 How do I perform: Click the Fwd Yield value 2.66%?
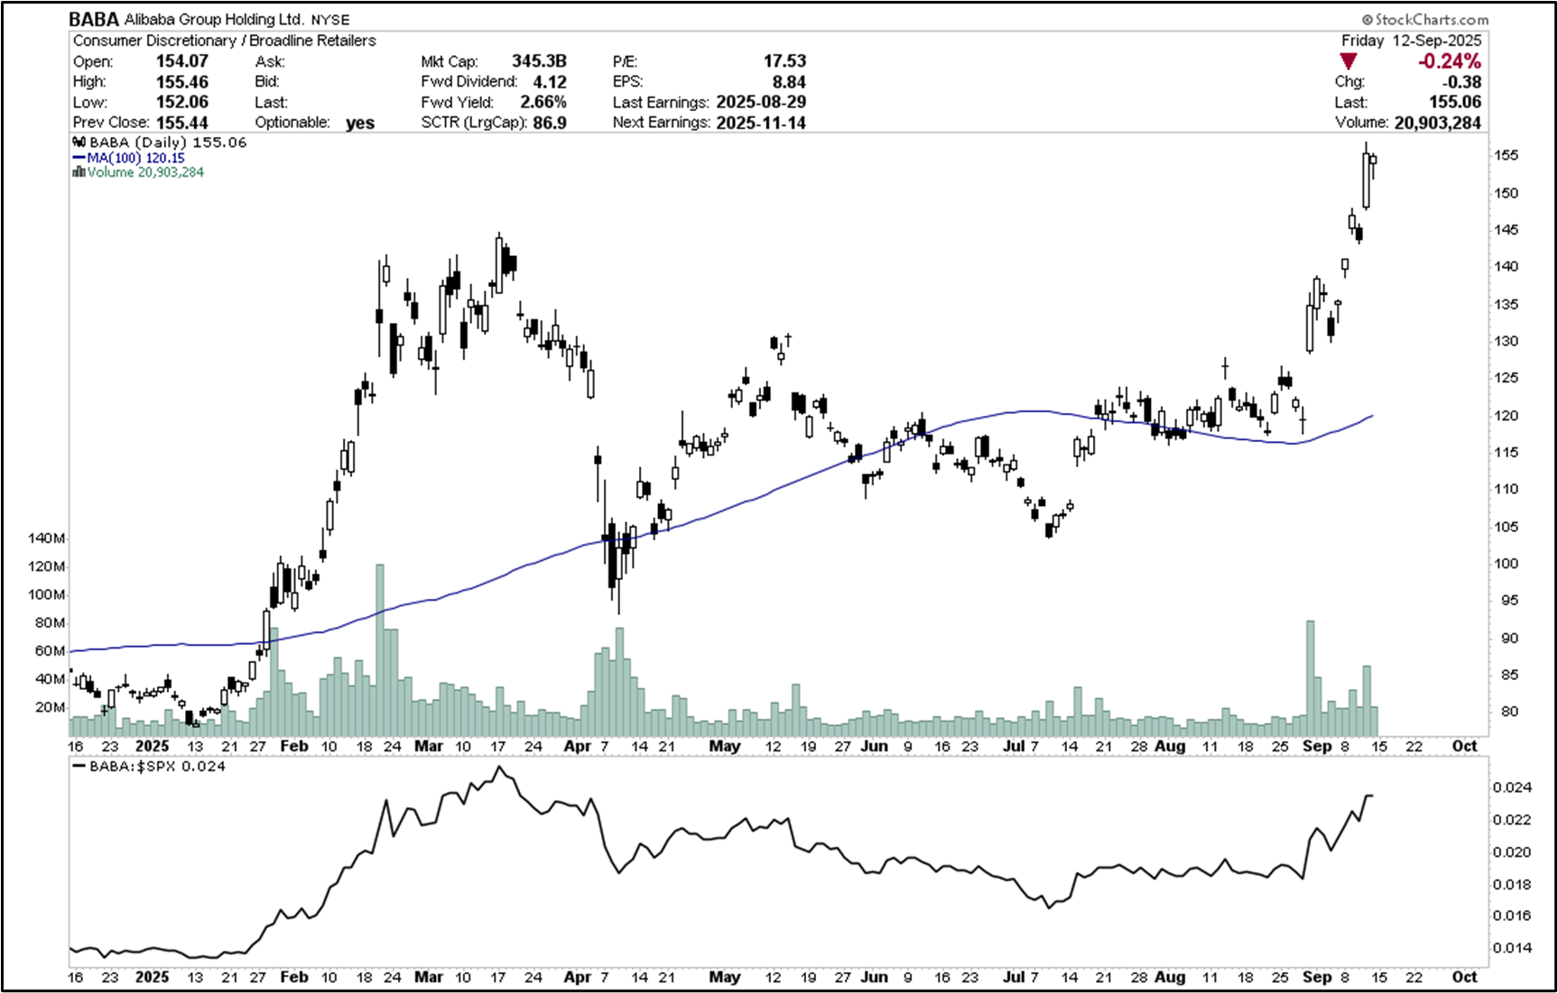pos(543,102)
